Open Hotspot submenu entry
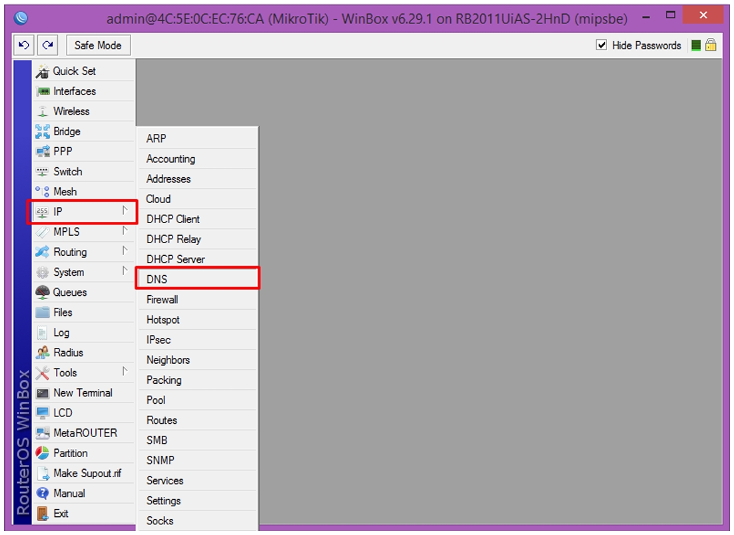Viewport: 734px width, 535px height. tap(198, 320)
